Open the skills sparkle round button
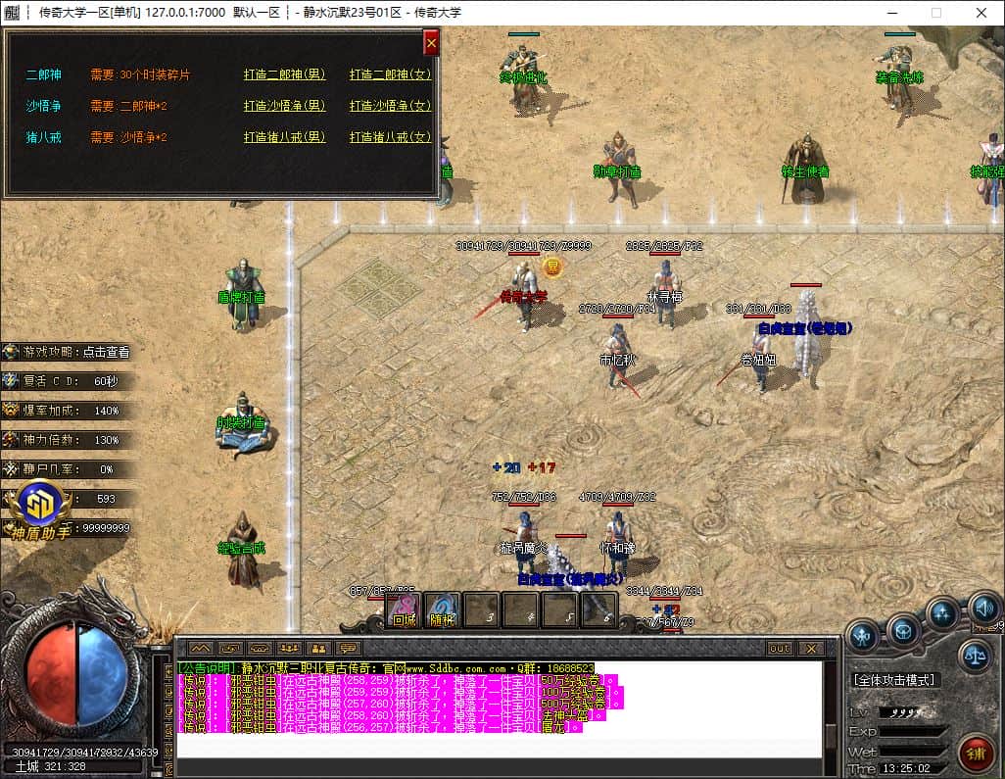1005x779 pixels. coord(942,613)
